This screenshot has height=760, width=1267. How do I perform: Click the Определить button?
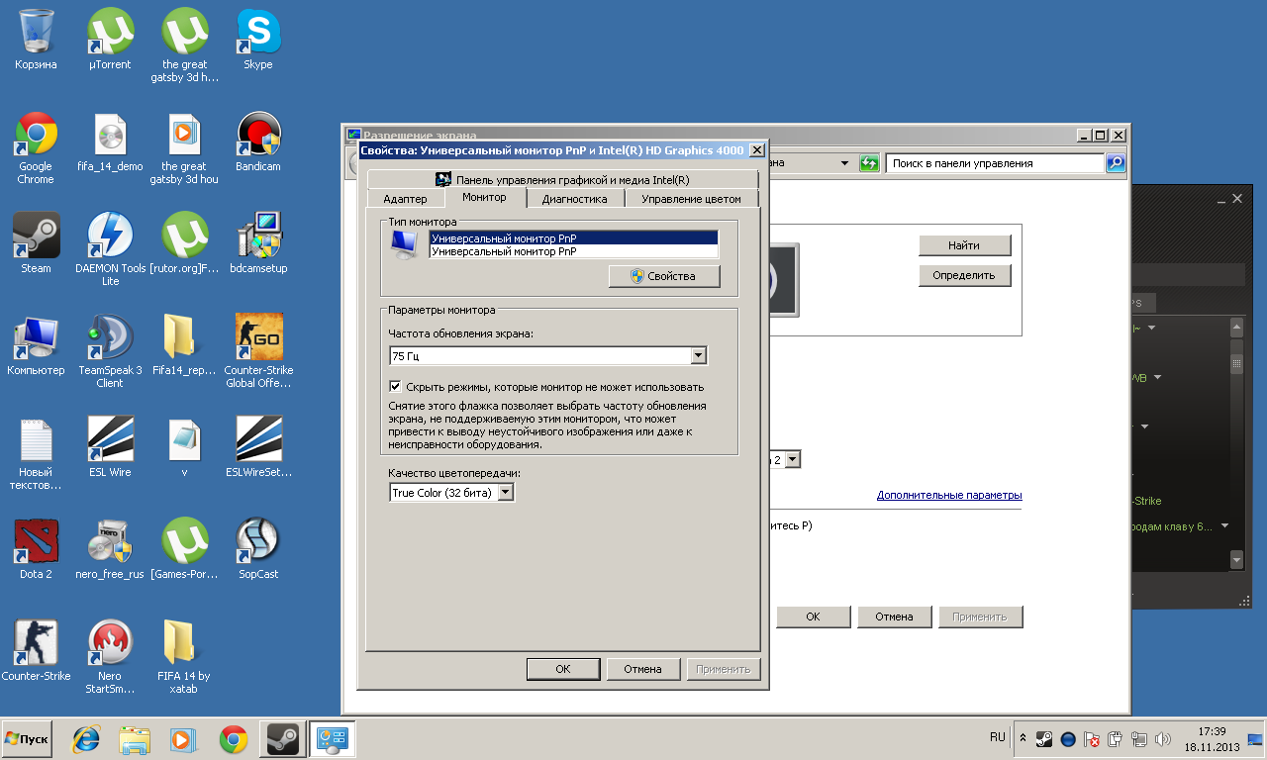tap(964, 275)
